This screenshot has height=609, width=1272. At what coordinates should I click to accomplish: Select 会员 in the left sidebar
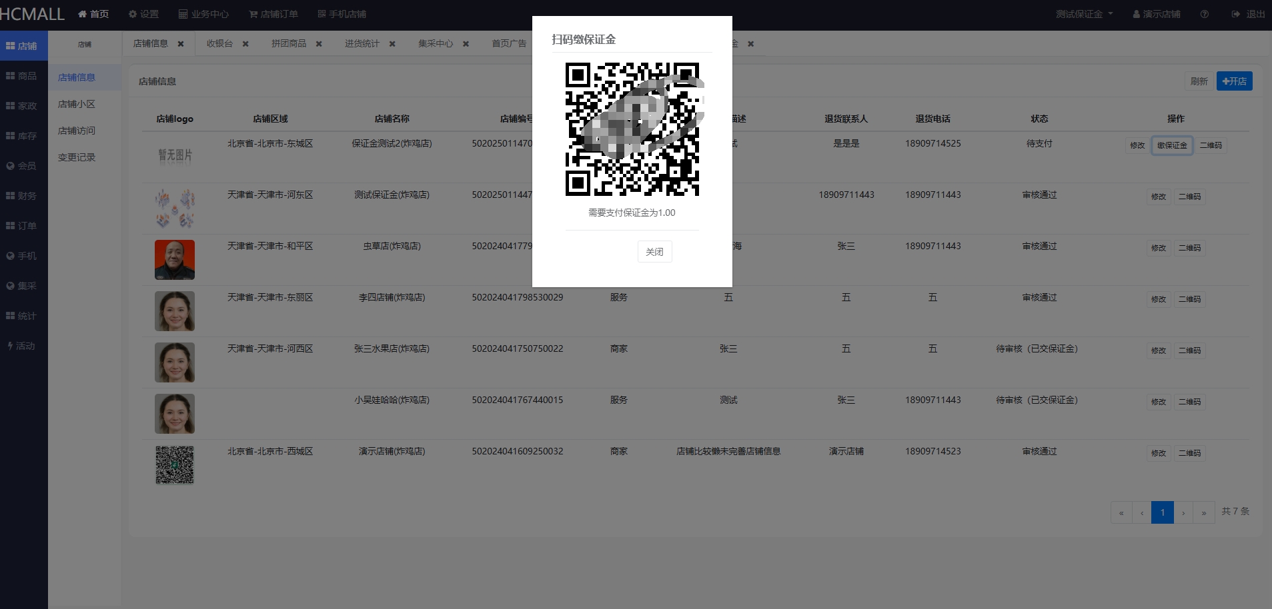tap(23, 166)
